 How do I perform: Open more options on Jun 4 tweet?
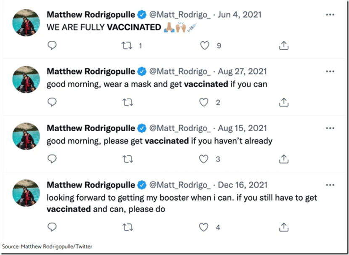point(330,15)
